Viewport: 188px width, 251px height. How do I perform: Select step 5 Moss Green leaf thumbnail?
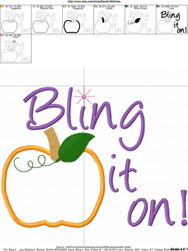(x=141, y=19)
